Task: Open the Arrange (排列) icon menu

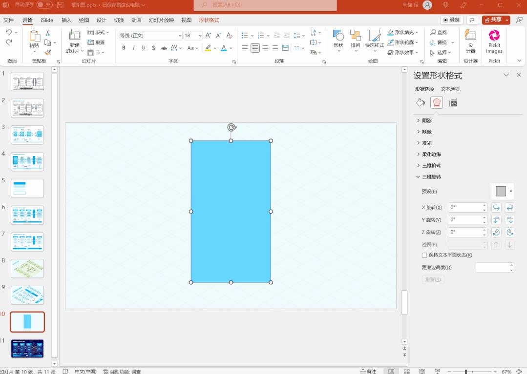Action: 355,41
